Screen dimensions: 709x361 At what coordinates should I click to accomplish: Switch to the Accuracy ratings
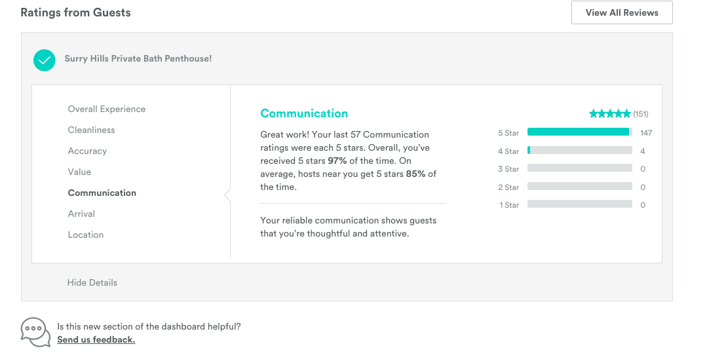(87, 151)
